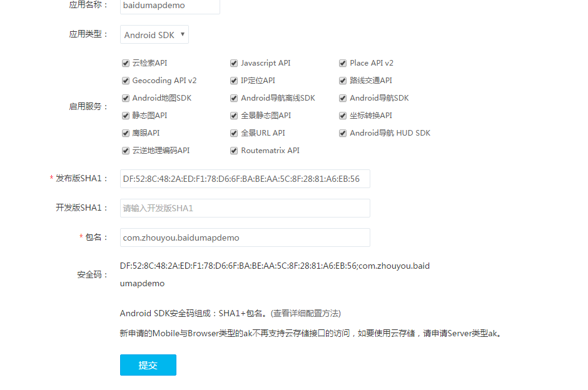Submit the form with the 提交 button
The height and width of the screenshot is (390, 588).
click(x=148, y=365)
